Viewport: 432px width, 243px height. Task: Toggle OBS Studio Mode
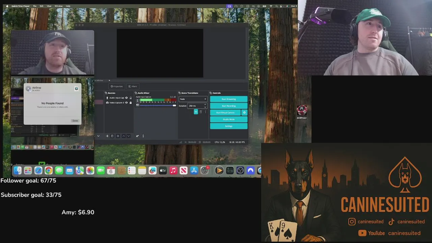click(x=228, y=119)
